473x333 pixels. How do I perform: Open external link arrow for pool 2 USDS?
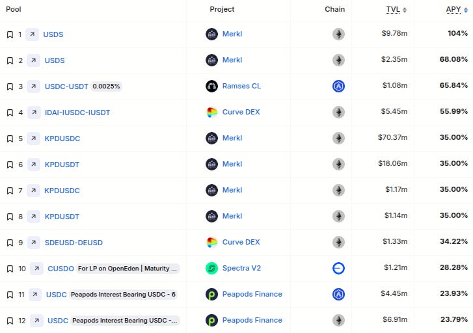[x=34, y=60]
